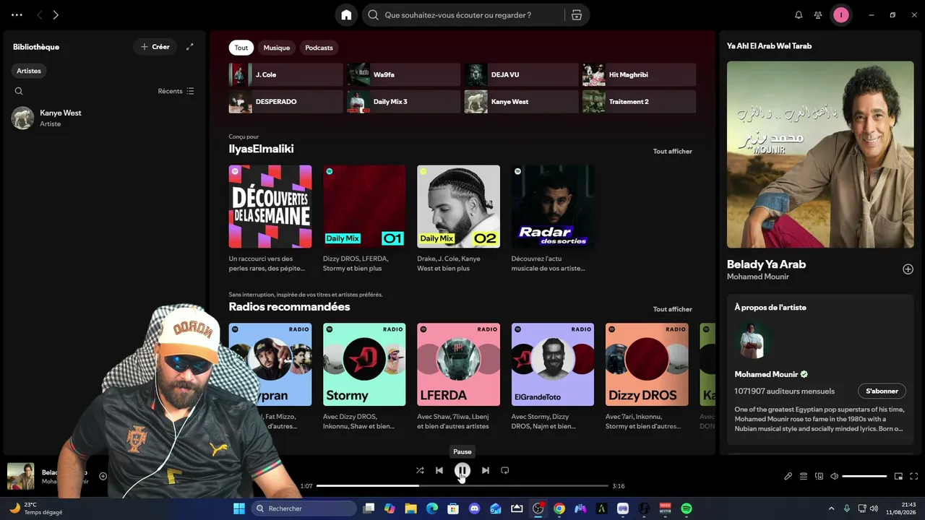
Task: Open the J. Cole shortcut tile
Action: pos(286,74)
